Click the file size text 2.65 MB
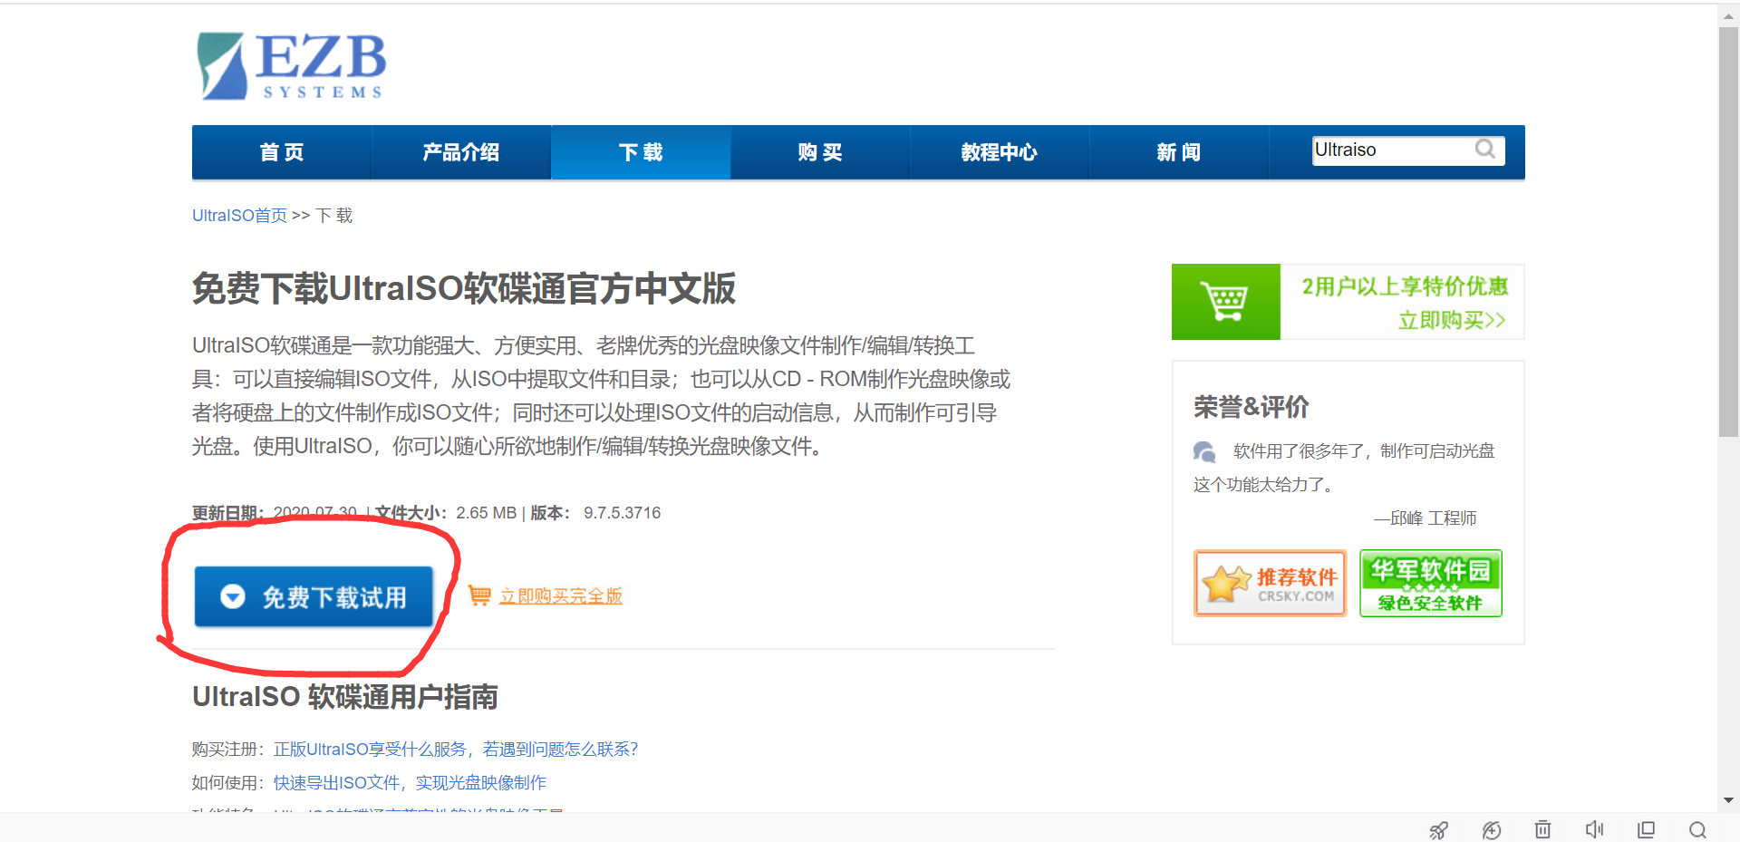The image size is (1740, 842). pyautogui.click(x=487, y=513)
